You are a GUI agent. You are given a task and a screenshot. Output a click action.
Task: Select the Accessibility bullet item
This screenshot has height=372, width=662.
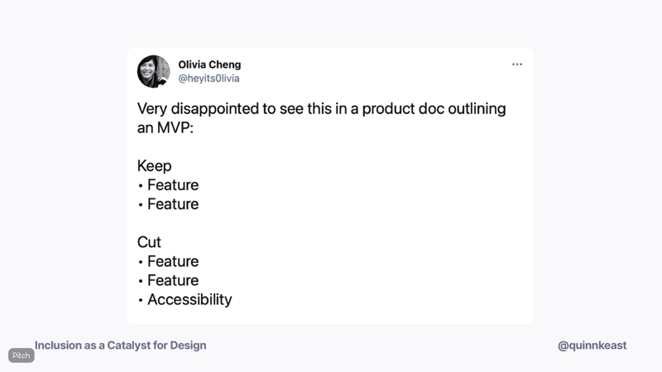(x=189, y=299)
